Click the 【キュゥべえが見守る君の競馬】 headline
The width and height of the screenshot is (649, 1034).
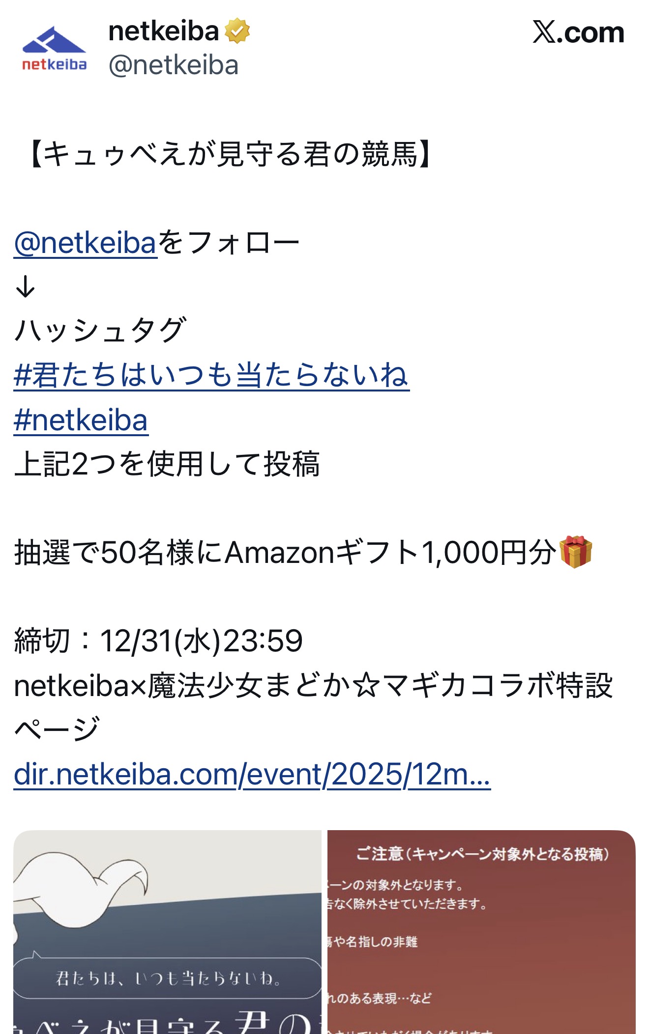230,154
